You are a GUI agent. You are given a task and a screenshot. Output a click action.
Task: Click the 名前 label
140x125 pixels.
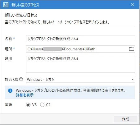[8, 39]
